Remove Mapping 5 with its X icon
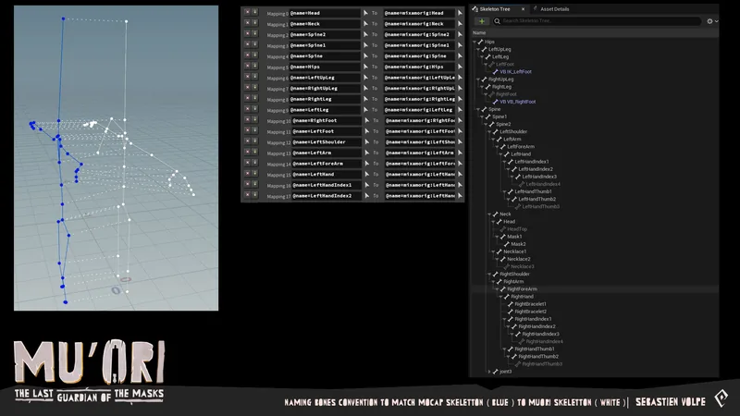This screenshot has width=740, height=416. pos(247,66)
